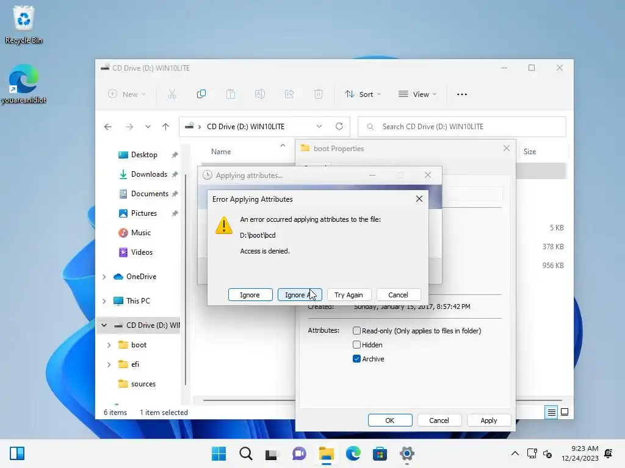The height and width of the screenshot is (468, 625).
Task: Open the youareanidiot Edge shortcut
Action: pyautogui.click(x=24, y=83)
